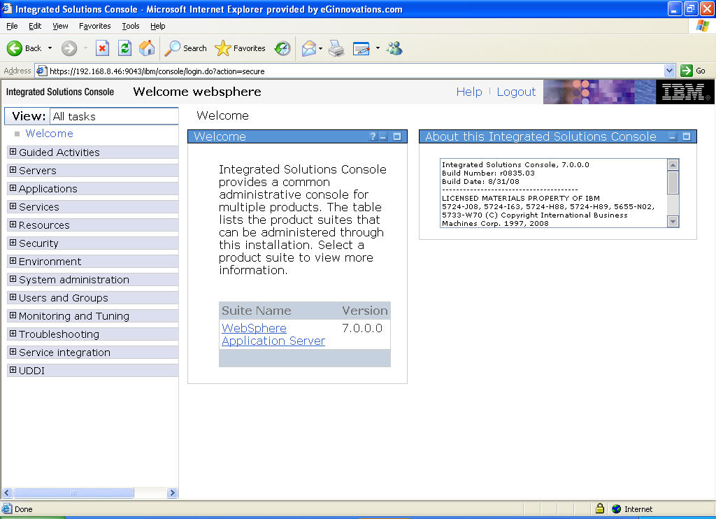Open the Help menu in menu bar
The width and height of the screenshot is (716, 519).
157,26
